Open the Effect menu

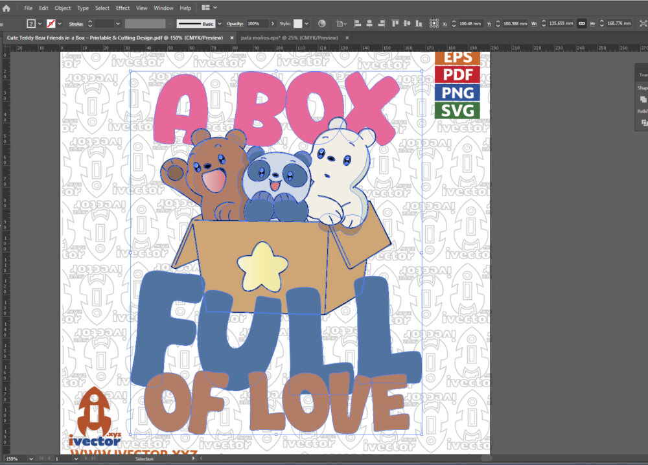click(x=122, y=8)
